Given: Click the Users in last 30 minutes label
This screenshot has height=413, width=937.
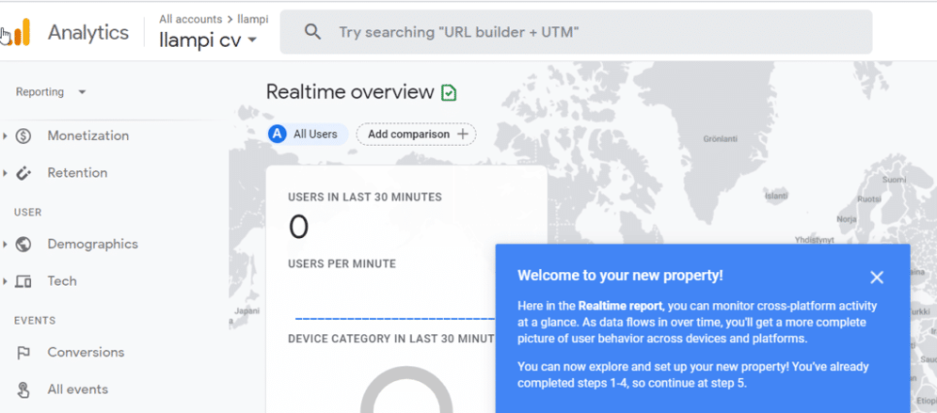Looking at the screenshot, I should pyautogui.click(x=365, y=198).
